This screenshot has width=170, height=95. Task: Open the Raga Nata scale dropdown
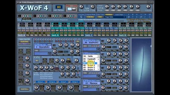click(115, 17)
